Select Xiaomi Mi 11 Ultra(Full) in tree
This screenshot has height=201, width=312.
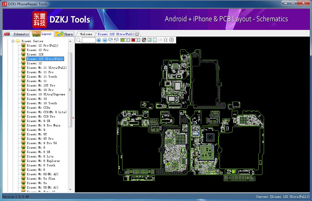(47, 68)
